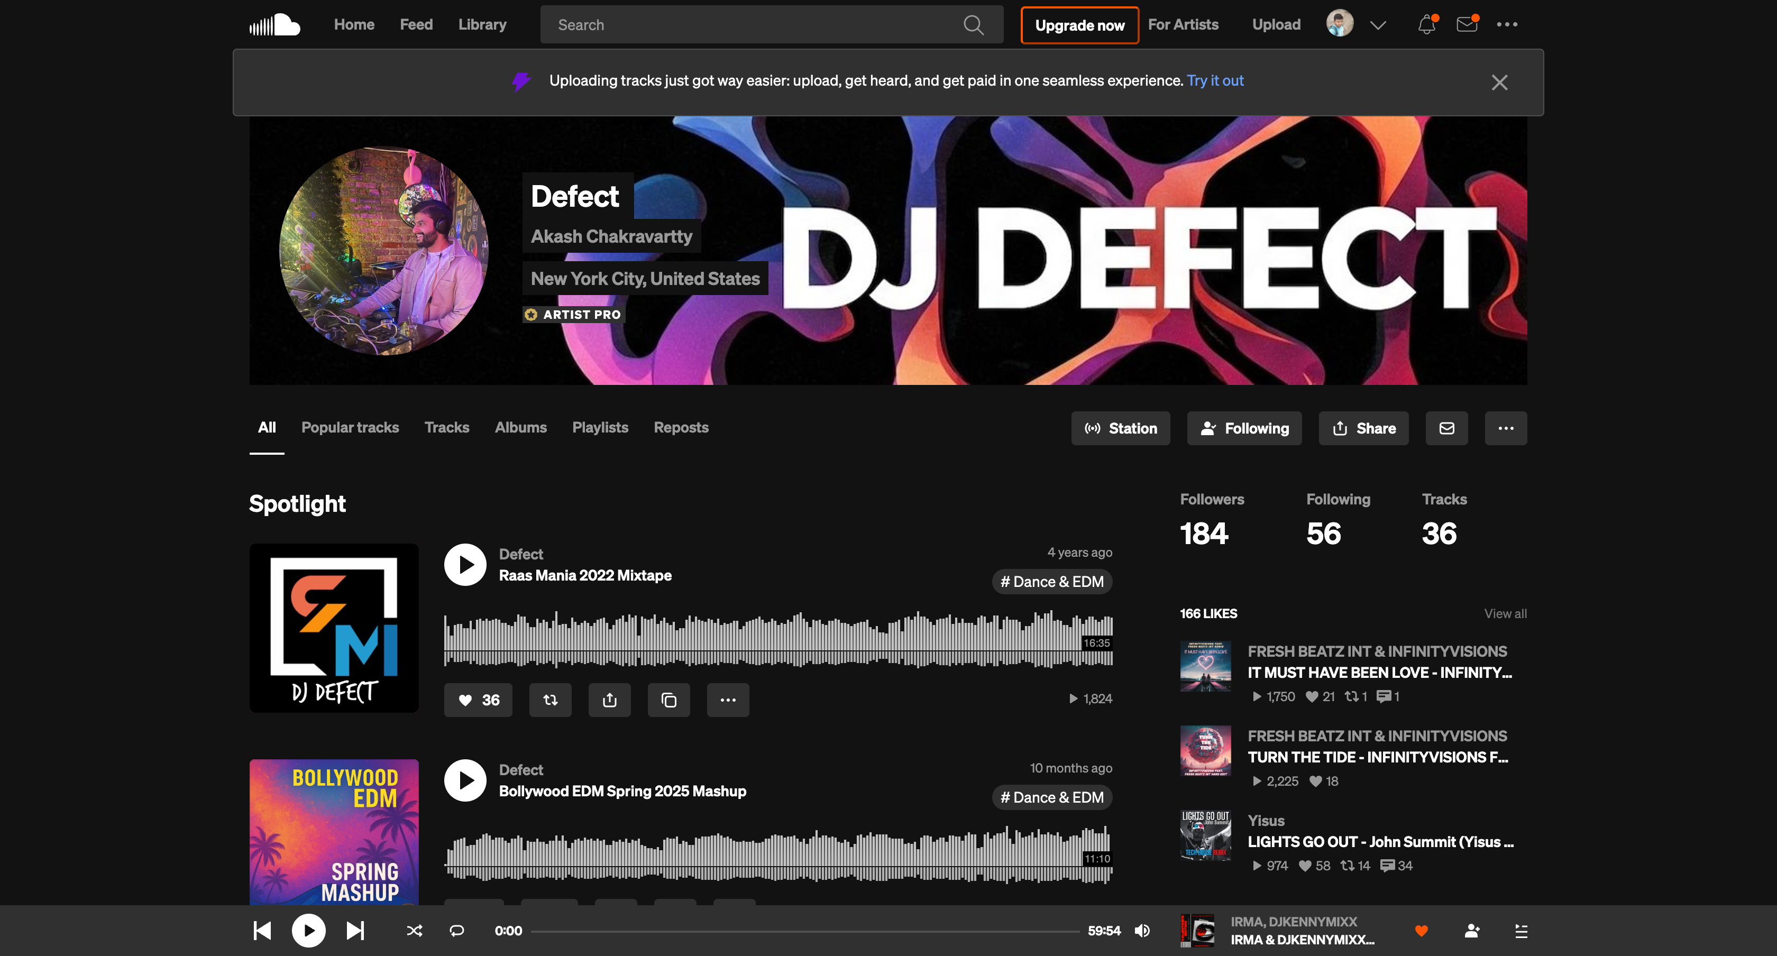
Task: Share the Defect profile
Action: pos(1364,428)
